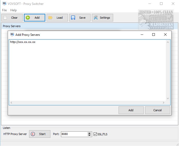
Task: Maximize the Add Proxy Servers dialog
Action: click(154, 35)
